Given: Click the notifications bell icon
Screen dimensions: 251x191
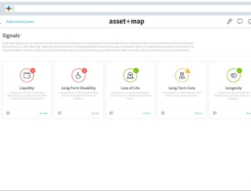Looking at the screenshot, I should tap(249, 22).
